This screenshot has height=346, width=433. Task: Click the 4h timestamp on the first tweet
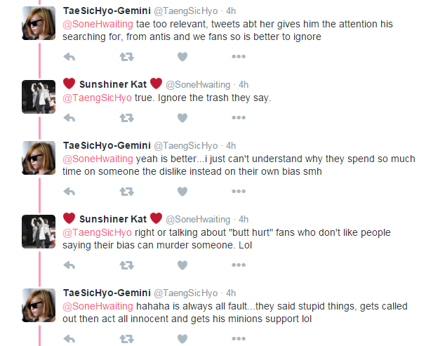tap(232, 11)
